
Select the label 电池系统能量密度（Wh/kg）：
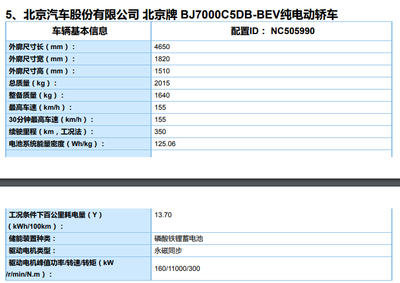tap(57, 144)
